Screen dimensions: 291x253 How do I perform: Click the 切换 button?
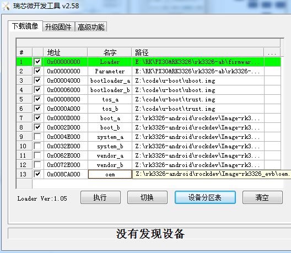[147, 197]
